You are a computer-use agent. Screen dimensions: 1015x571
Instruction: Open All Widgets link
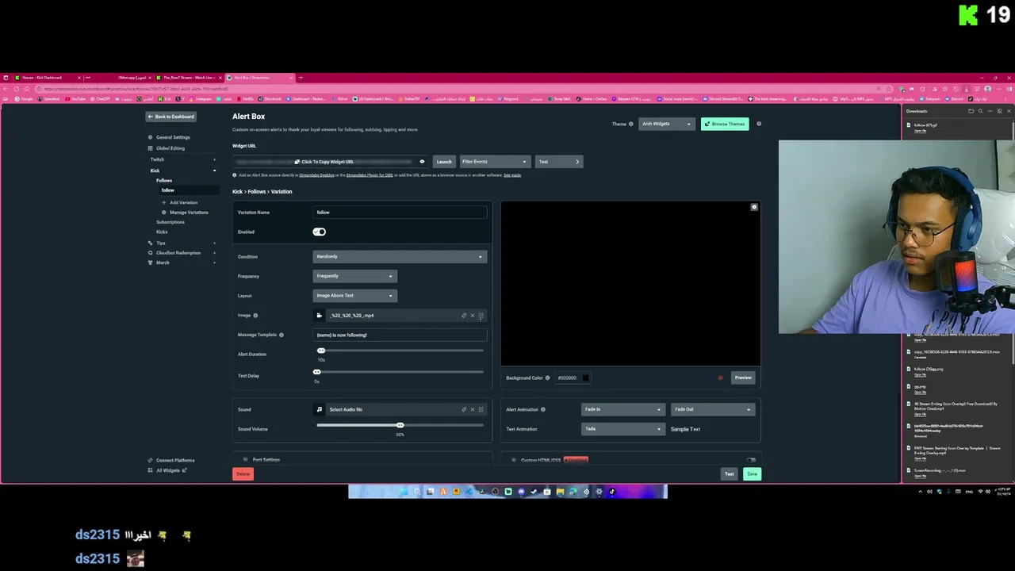[167, 470]
